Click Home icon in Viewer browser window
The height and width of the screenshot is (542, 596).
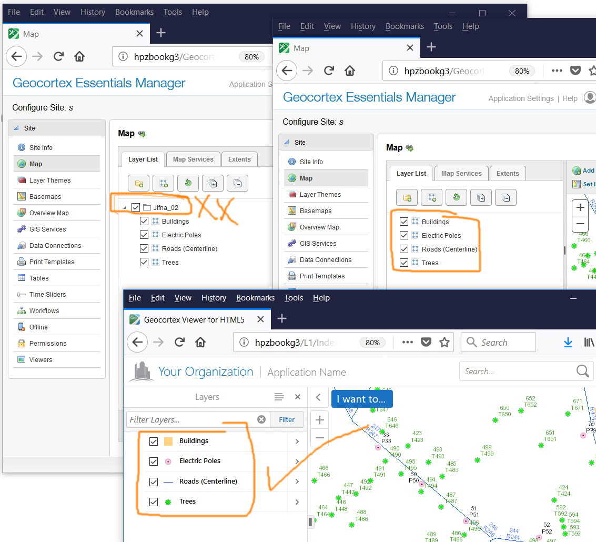tap(200, 342)
